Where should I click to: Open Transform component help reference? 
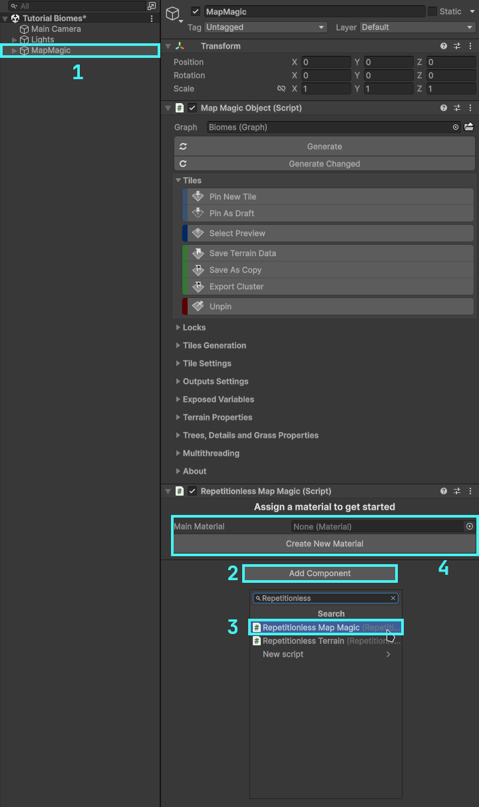[x=444, y=46]
